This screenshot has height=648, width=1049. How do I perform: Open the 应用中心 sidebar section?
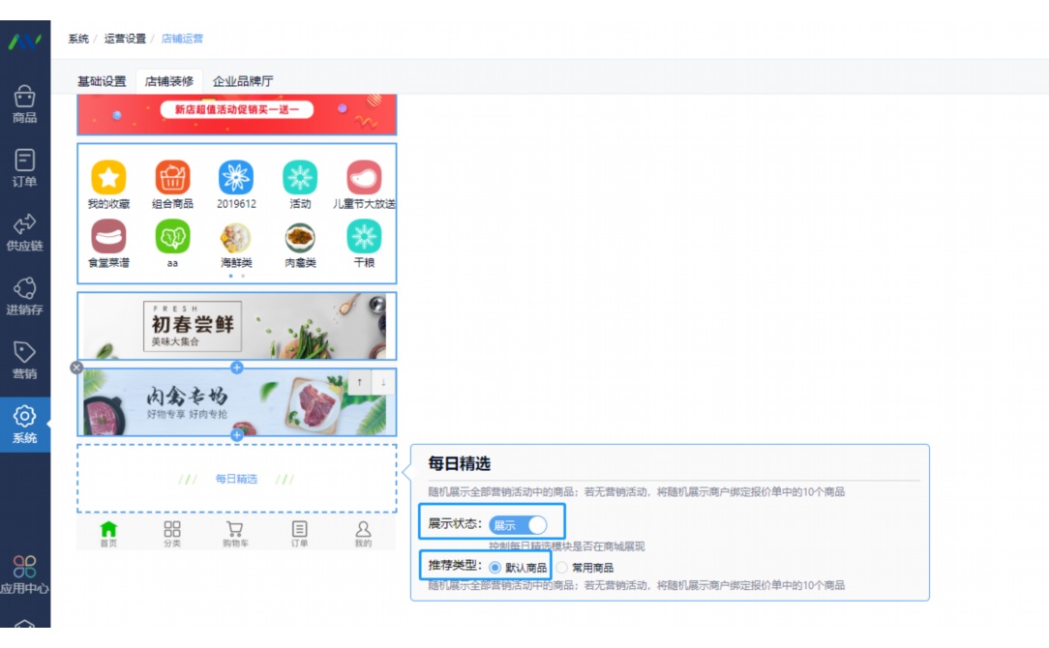click(25, 574)
